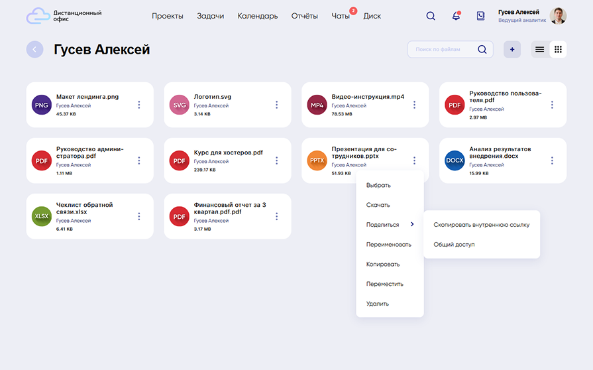Screen dimensions: 593x370
Task: Open options menu for Видео-инструкция.mp4
Action: [x=414, y=105]
